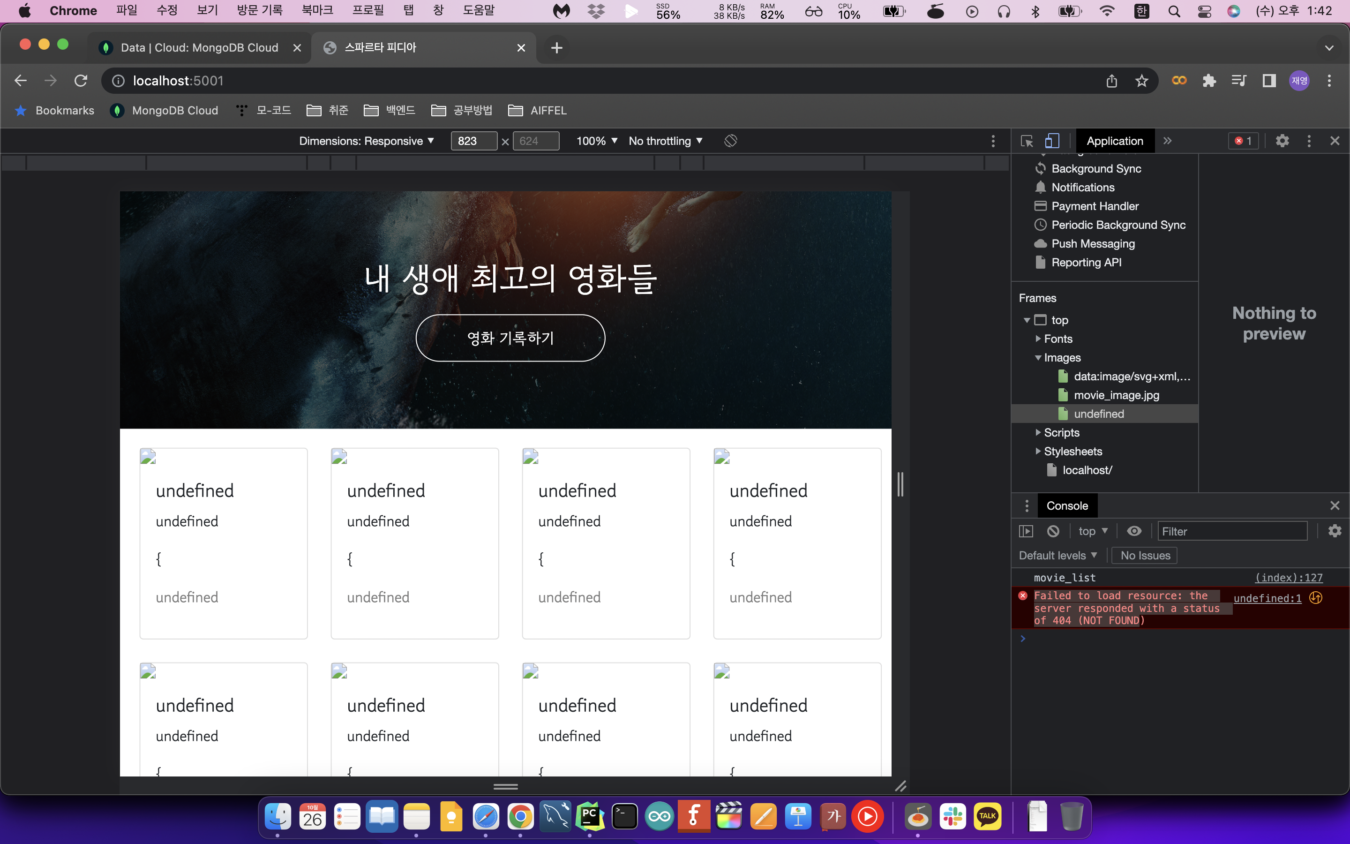This screenshot has height=844, width=1350.
Task: Switch to the MongoDB Cloud tab
Action: pos(200,48)
